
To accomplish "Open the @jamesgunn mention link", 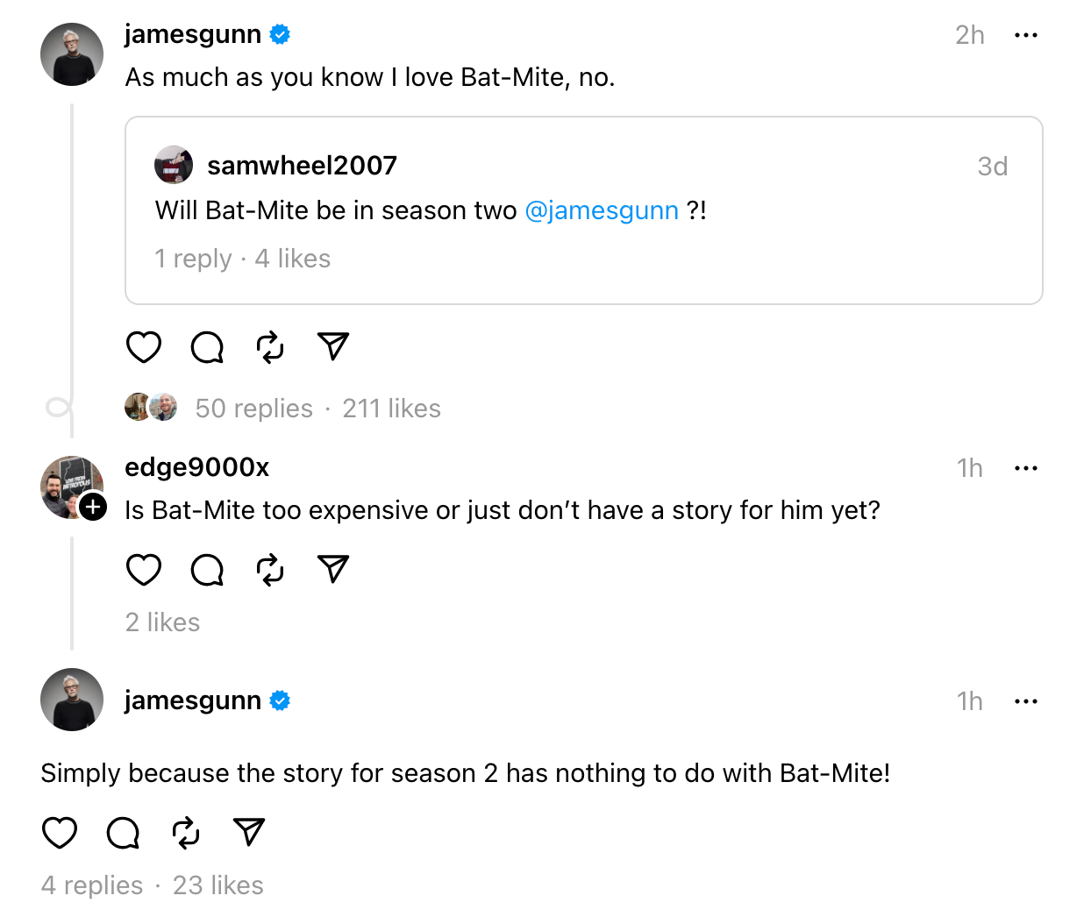I will point(603,210).
